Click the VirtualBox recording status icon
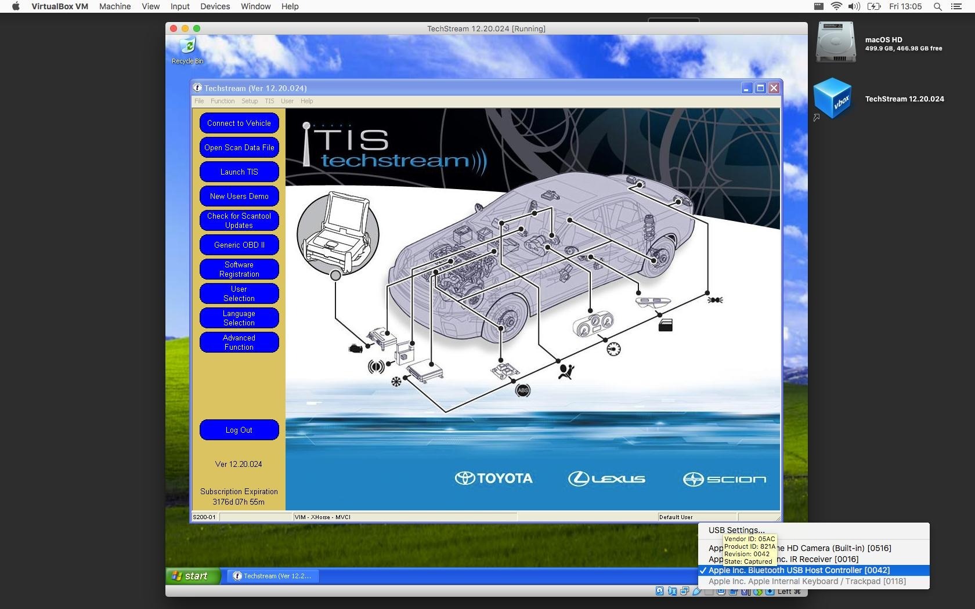 [733, 591]
